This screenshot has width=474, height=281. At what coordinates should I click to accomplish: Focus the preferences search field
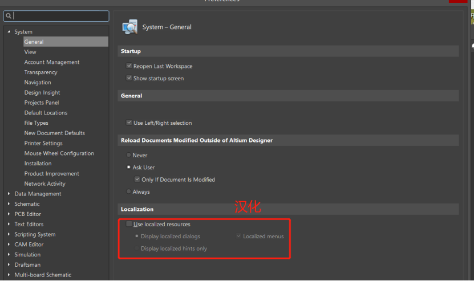56,16
